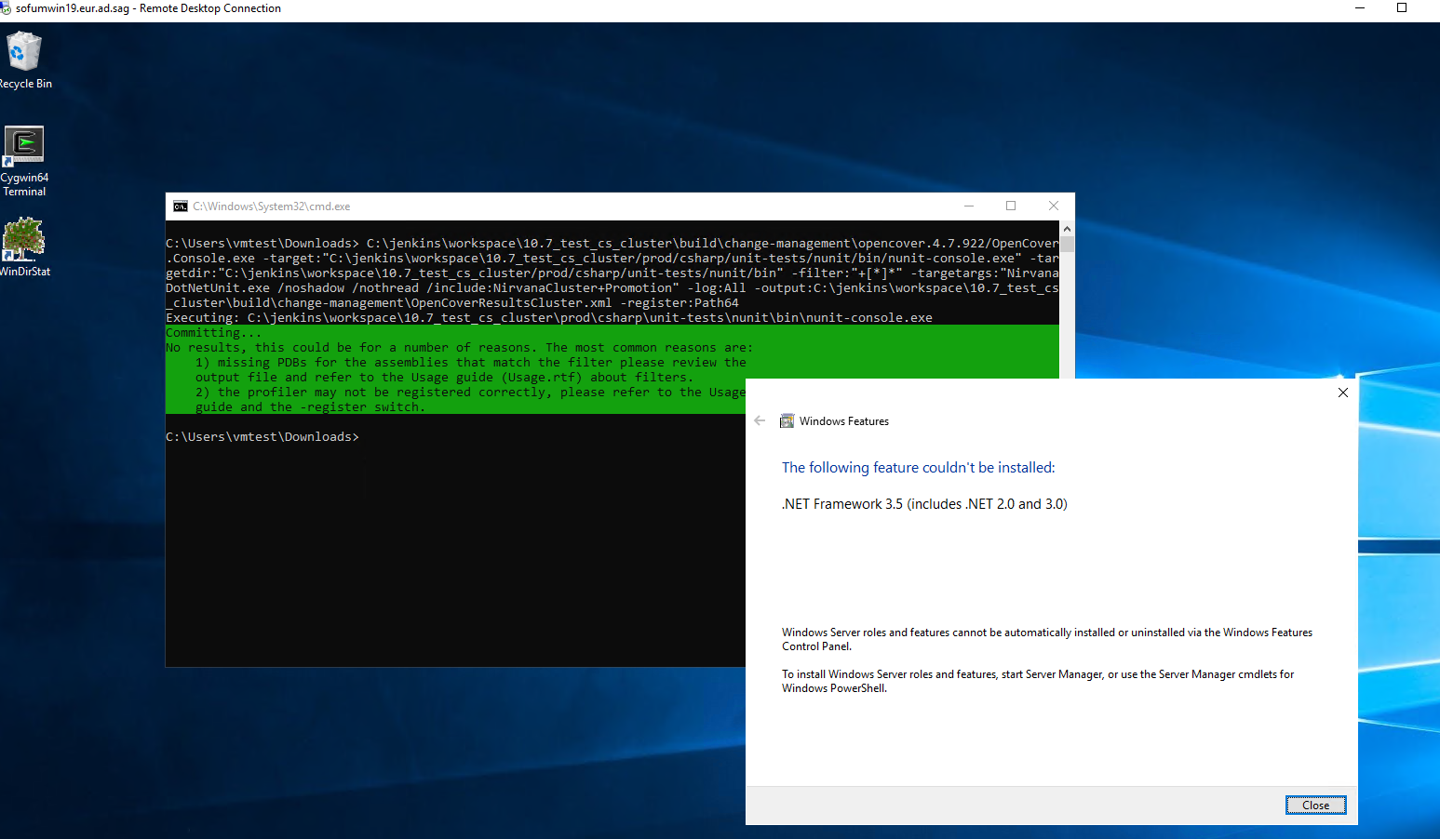Click the cmd.exe title bar icon

coord(181,206)
